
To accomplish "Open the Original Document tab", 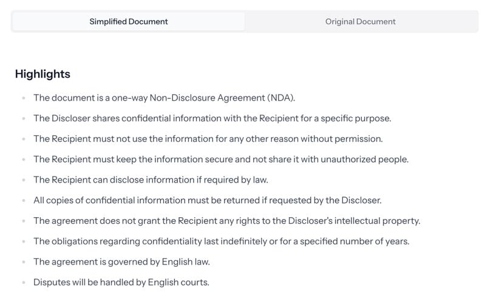I will 360,21.
